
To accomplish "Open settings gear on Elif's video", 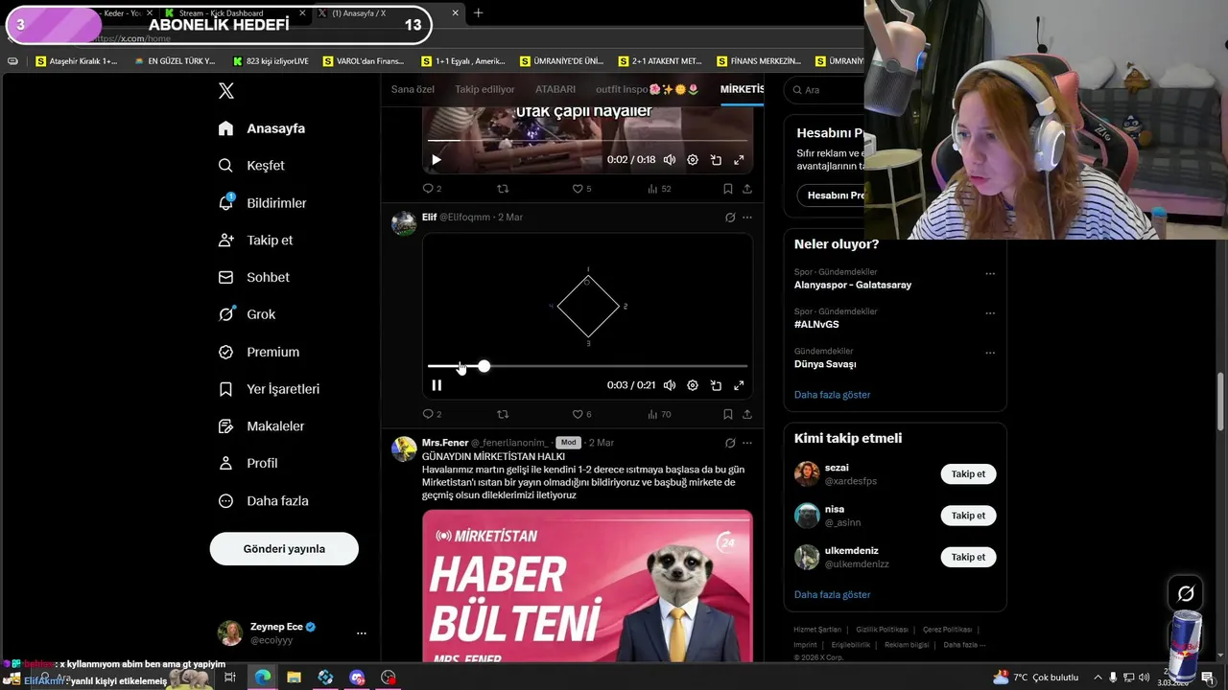I will coord(693,385).
